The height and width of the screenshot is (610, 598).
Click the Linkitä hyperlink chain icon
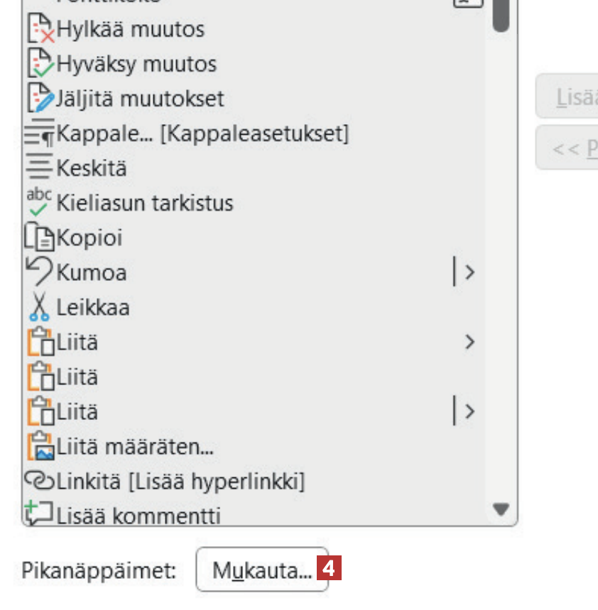[x=40, y=482]
